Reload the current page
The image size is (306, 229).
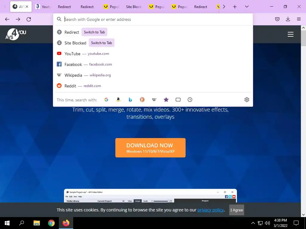(x=29, y=19)
